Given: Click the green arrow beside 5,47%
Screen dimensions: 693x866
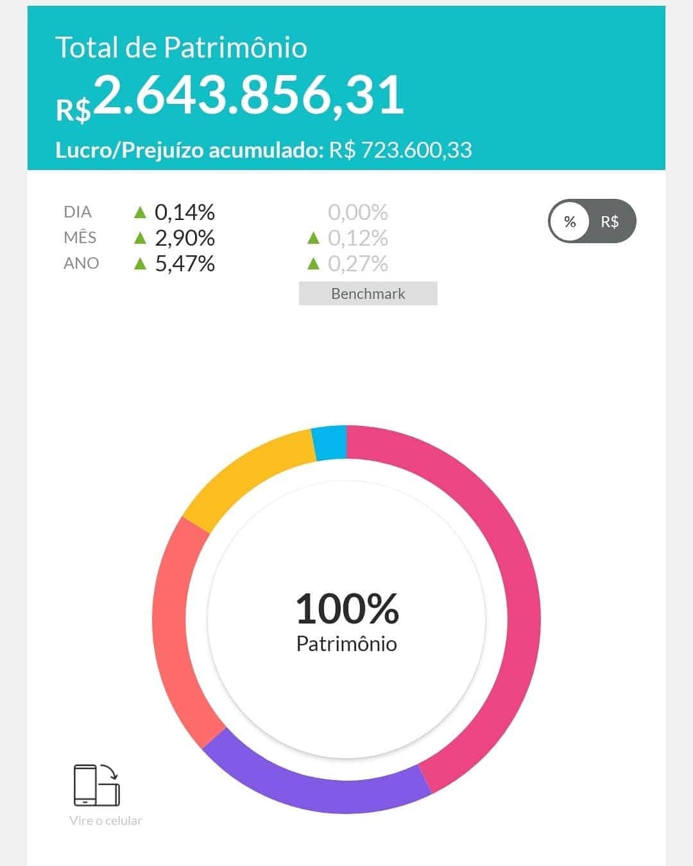Looking at the screenshot, I should [x=140, y=263].
